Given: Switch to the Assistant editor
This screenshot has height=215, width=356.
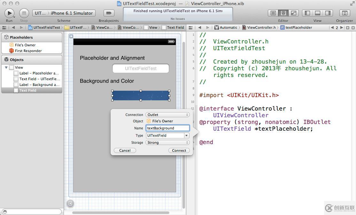Looking at the screenshot, I should [x=283, y=13].
